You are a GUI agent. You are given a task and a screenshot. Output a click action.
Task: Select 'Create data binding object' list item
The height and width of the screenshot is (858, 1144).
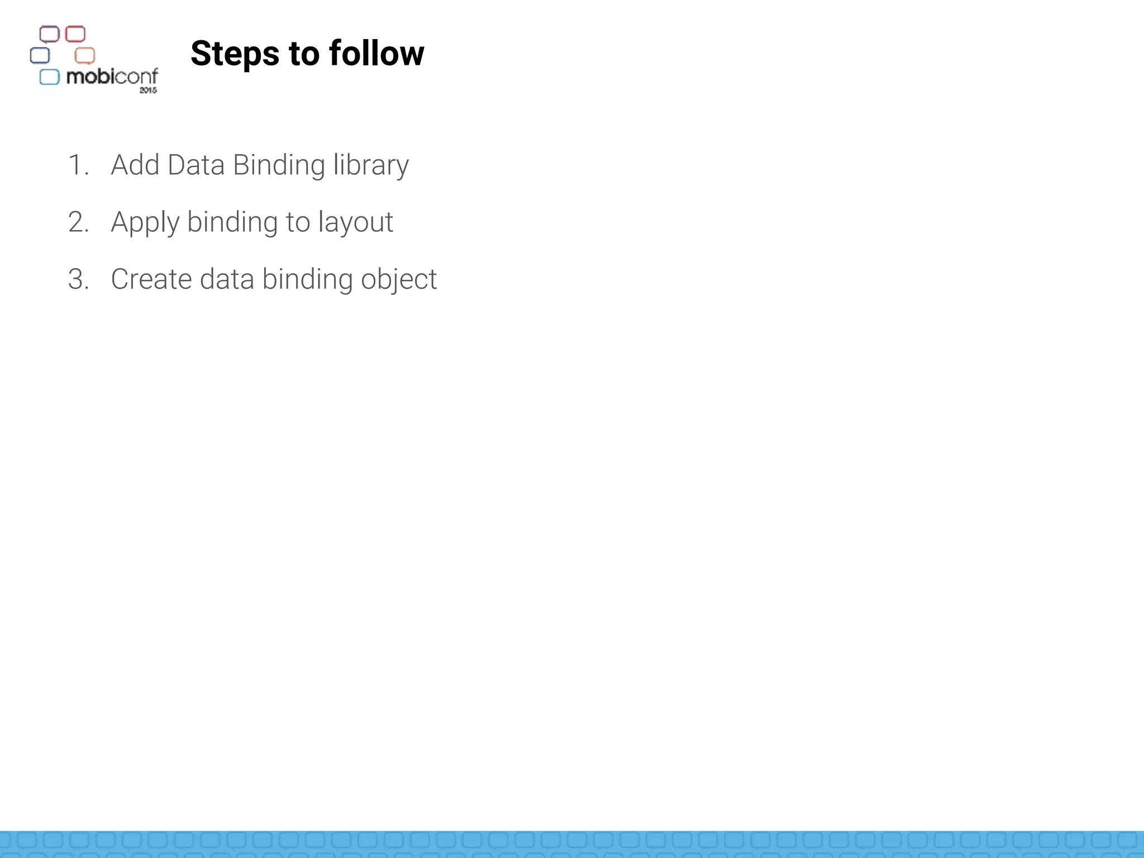tap(274, 279)
